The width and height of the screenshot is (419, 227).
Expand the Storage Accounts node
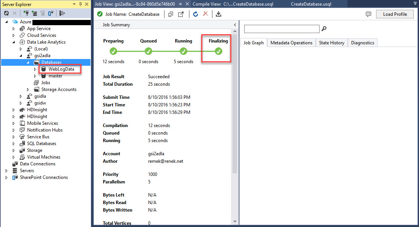point(28,89)
